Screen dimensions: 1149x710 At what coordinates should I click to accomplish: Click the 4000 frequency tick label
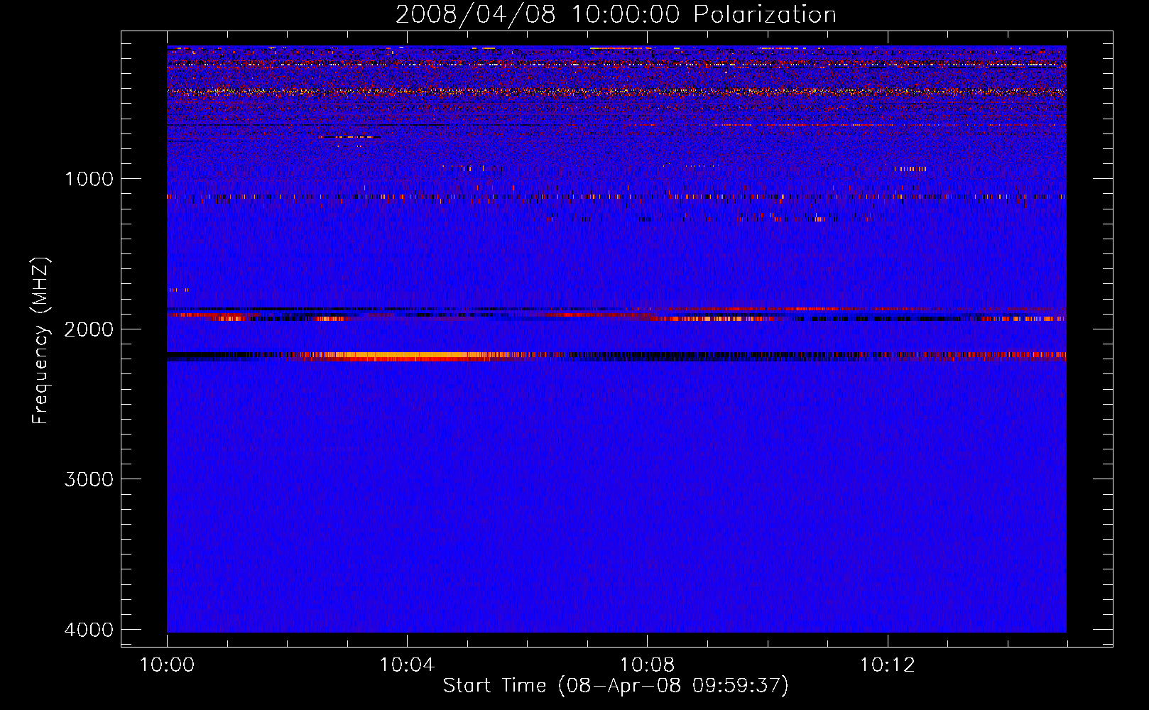89,630
